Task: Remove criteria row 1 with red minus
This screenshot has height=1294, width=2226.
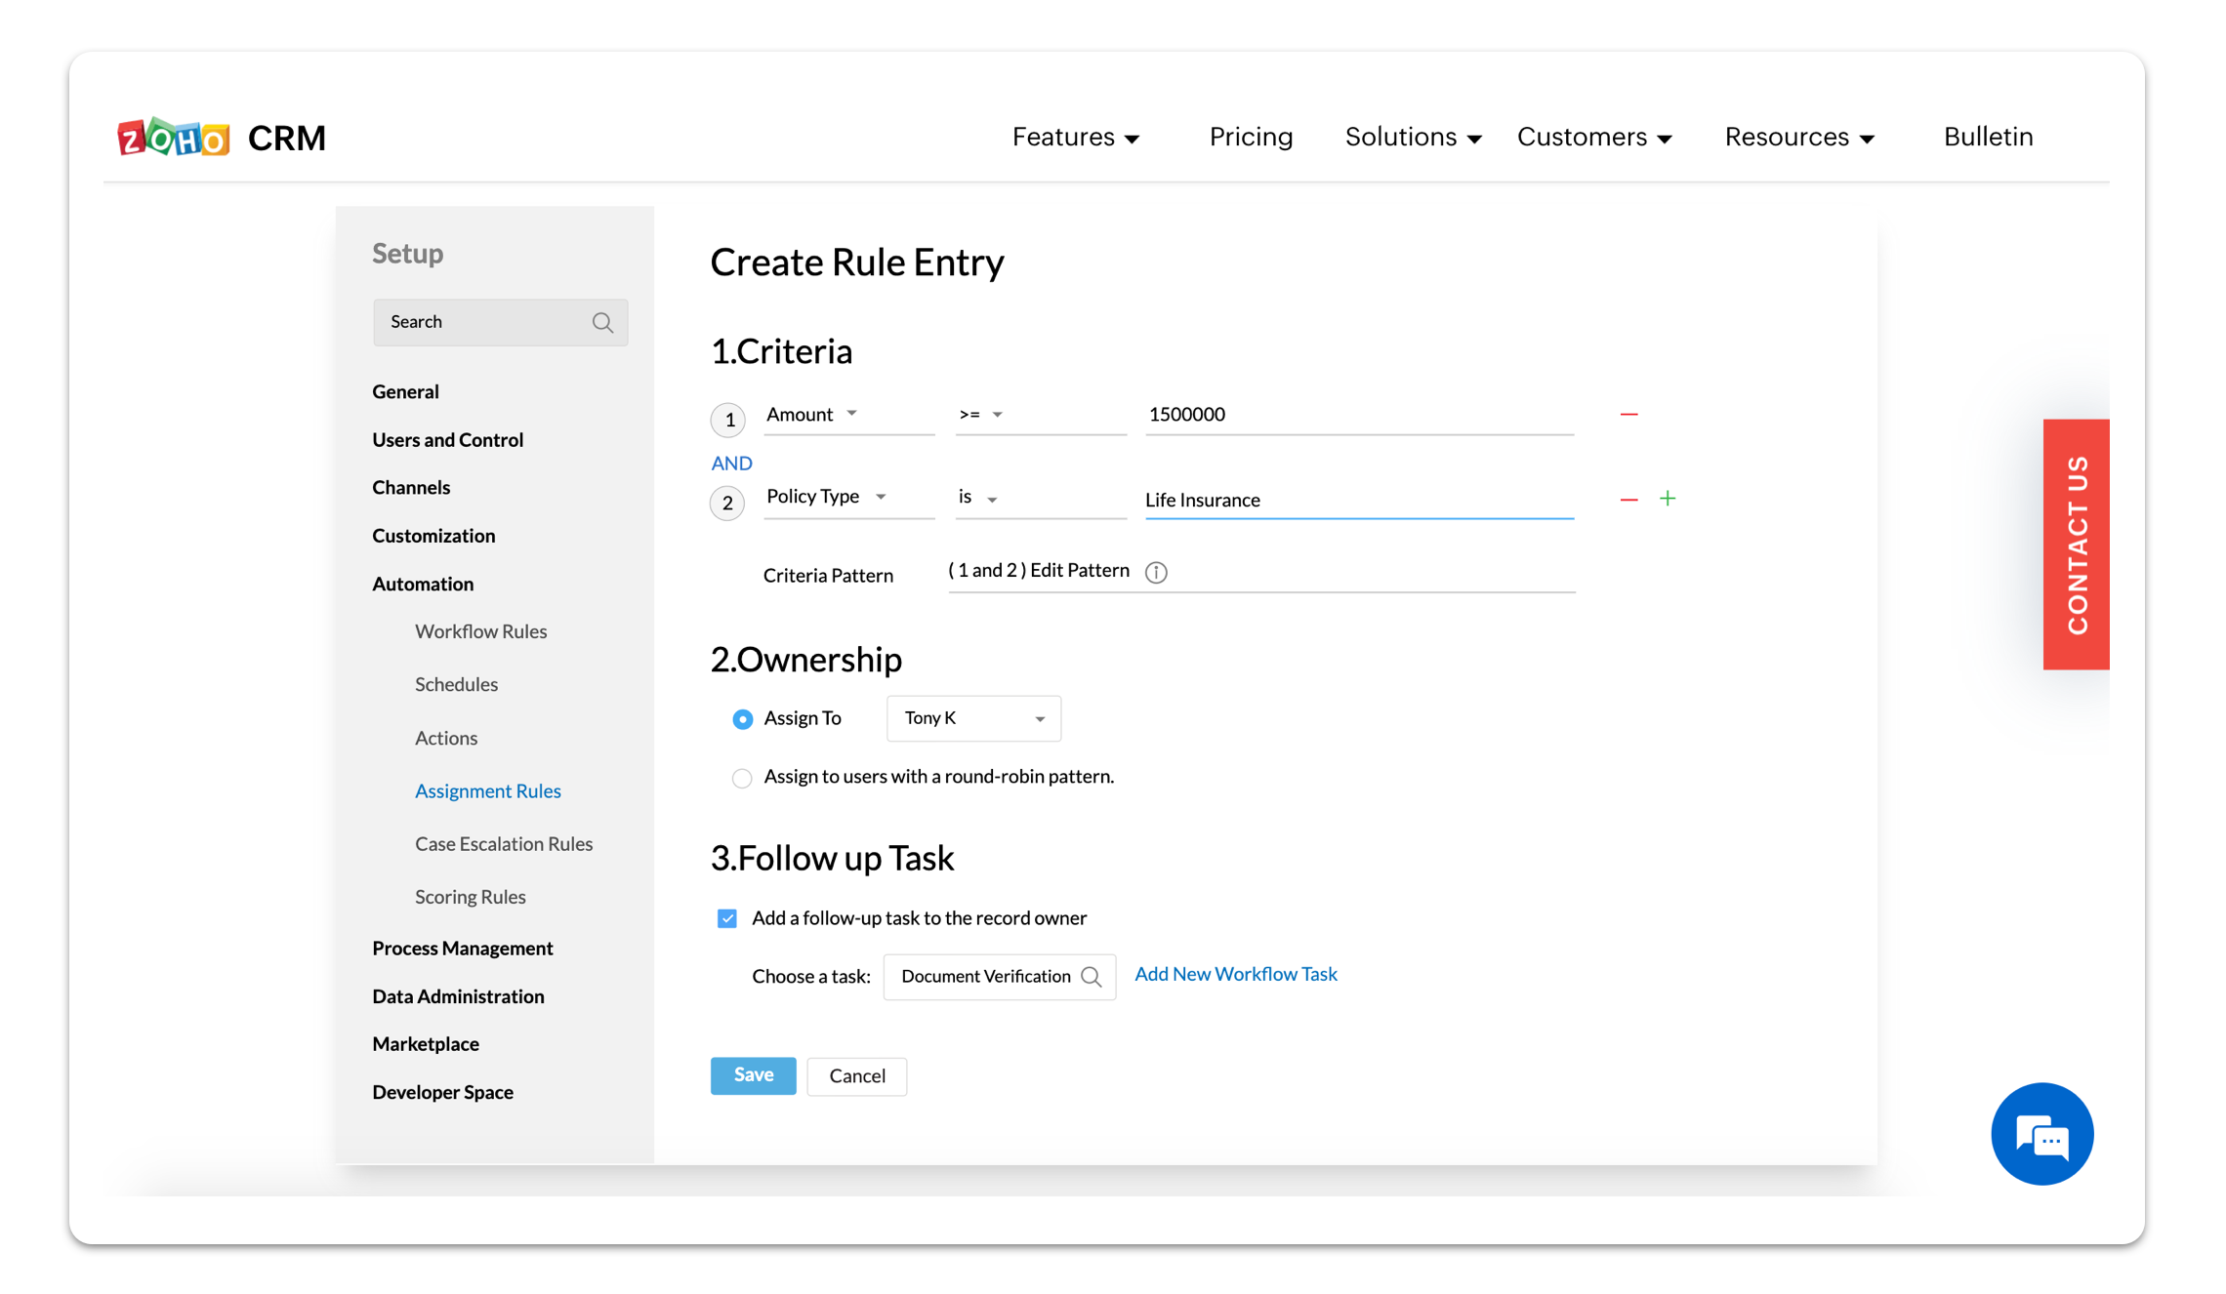Action: [1628, 415]
